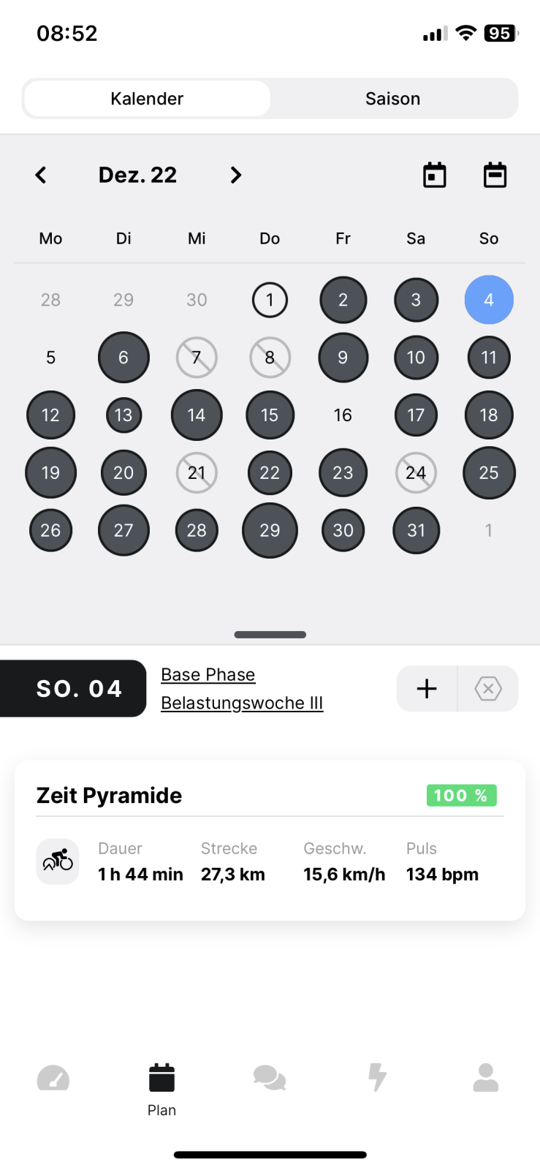Switch to the Saison view
The image size is (540, 1170).
tap(392, 99)
